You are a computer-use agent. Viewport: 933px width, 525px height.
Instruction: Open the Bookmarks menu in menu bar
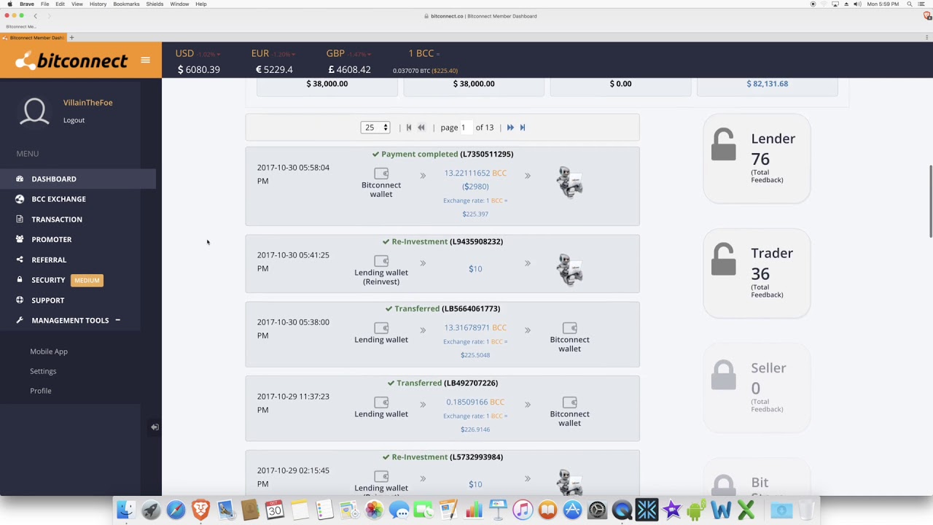[x=126, y=4]
